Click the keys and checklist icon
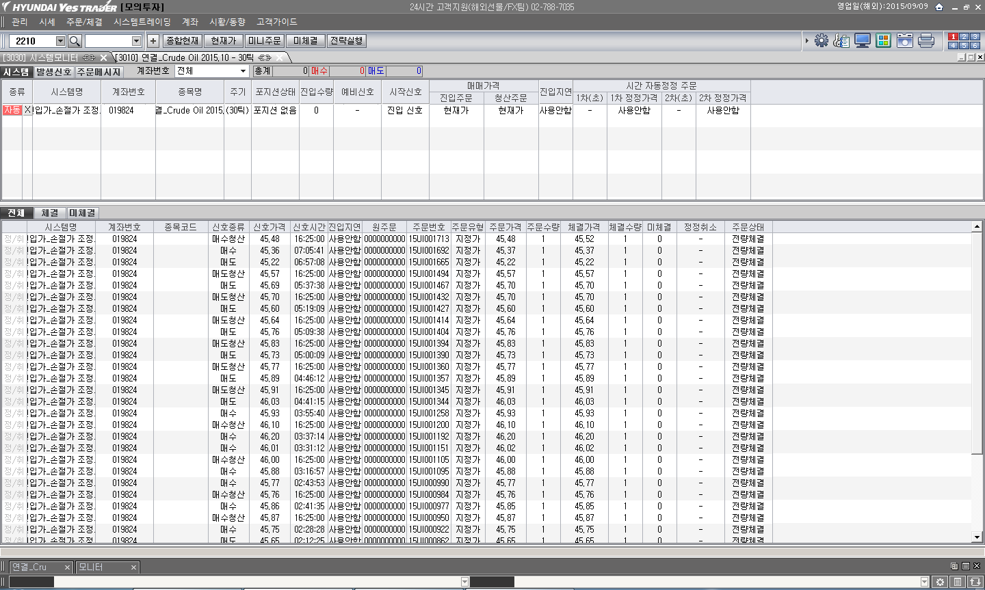 841,41
